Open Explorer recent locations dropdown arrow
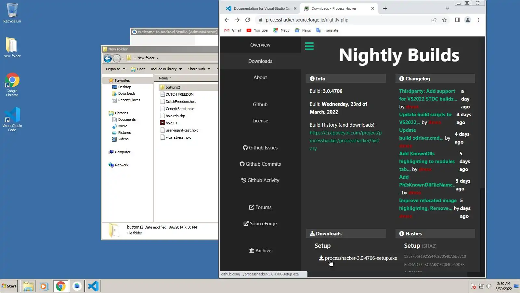The image size is (520, 293). point(123,59)
